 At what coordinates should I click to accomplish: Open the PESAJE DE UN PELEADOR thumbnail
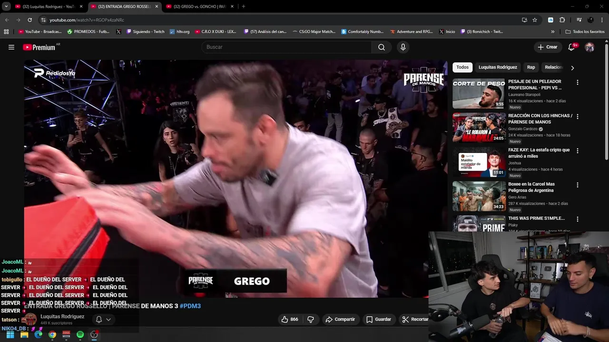tap(479, 94)
